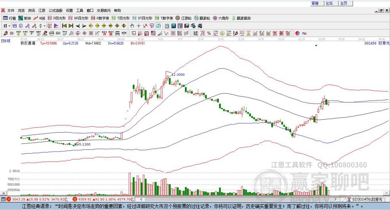Click the colored triangle flag icon
390x210 pixels.
coord(56,26)
